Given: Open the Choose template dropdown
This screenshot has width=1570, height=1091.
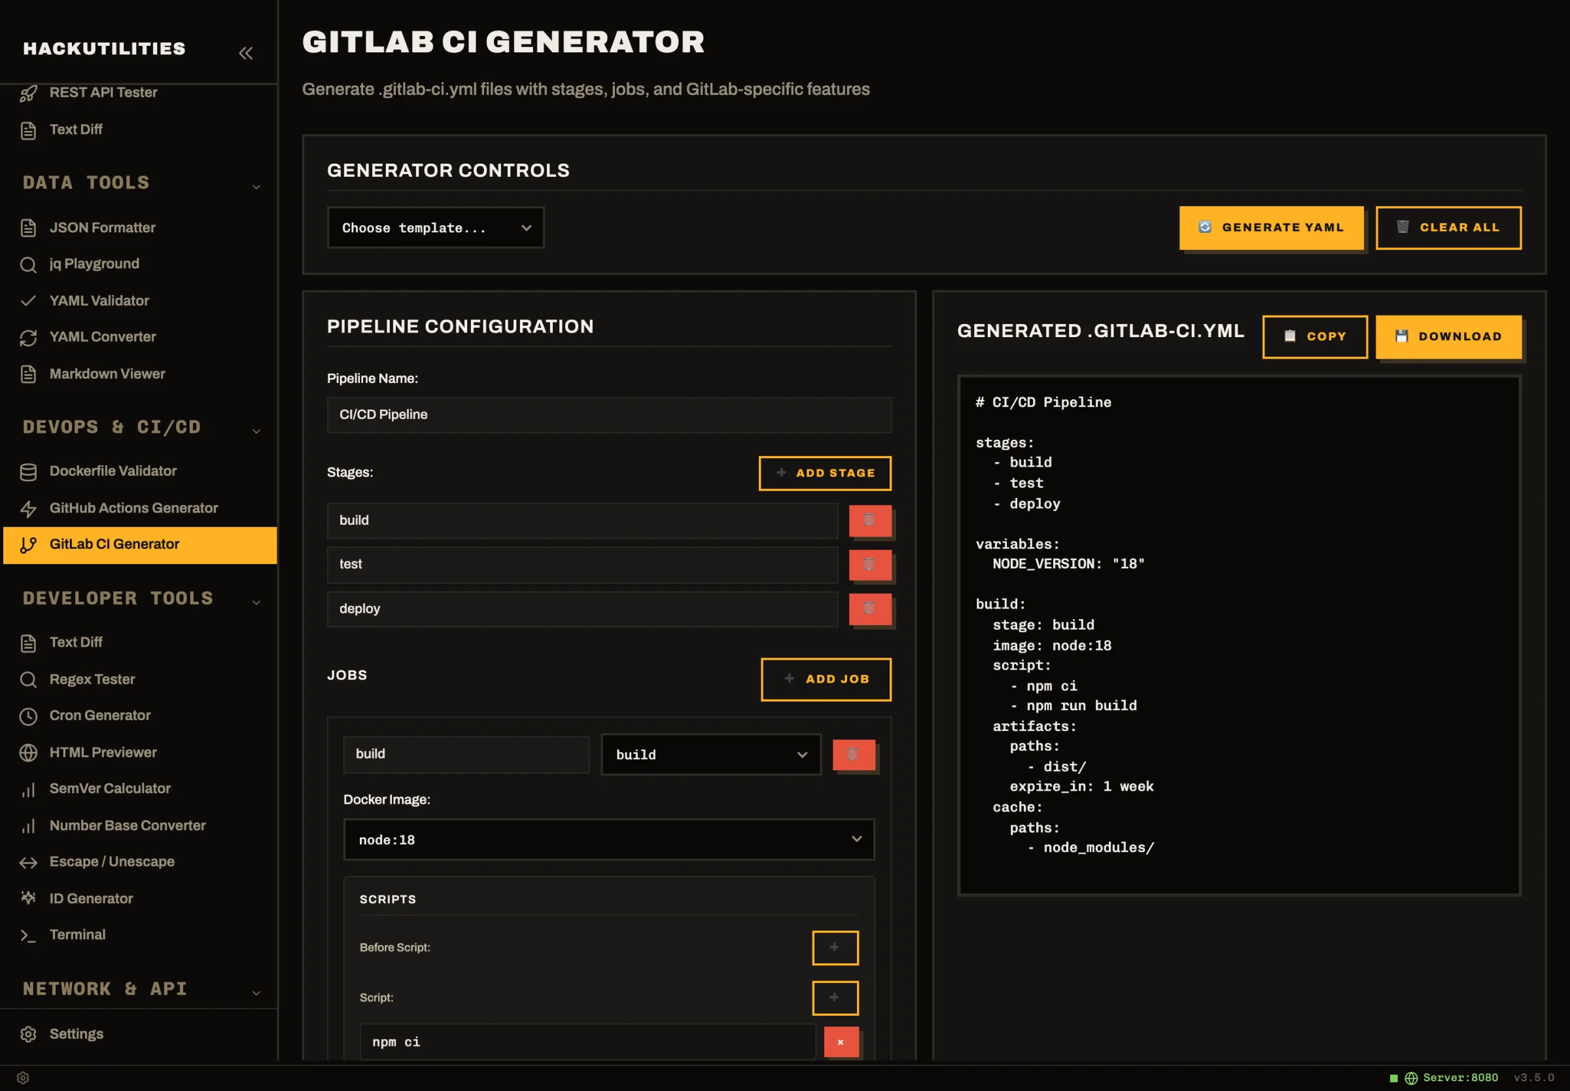Looking at the screenshot, I should 436,228.
